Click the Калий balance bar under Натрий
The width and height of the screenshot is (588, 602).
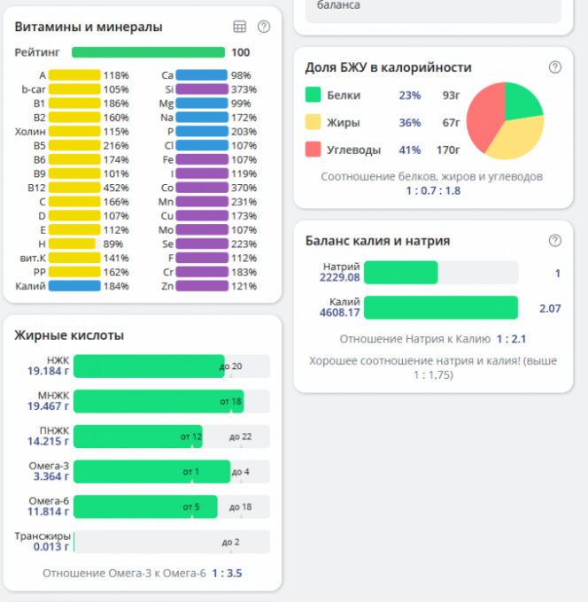point(440,307)
